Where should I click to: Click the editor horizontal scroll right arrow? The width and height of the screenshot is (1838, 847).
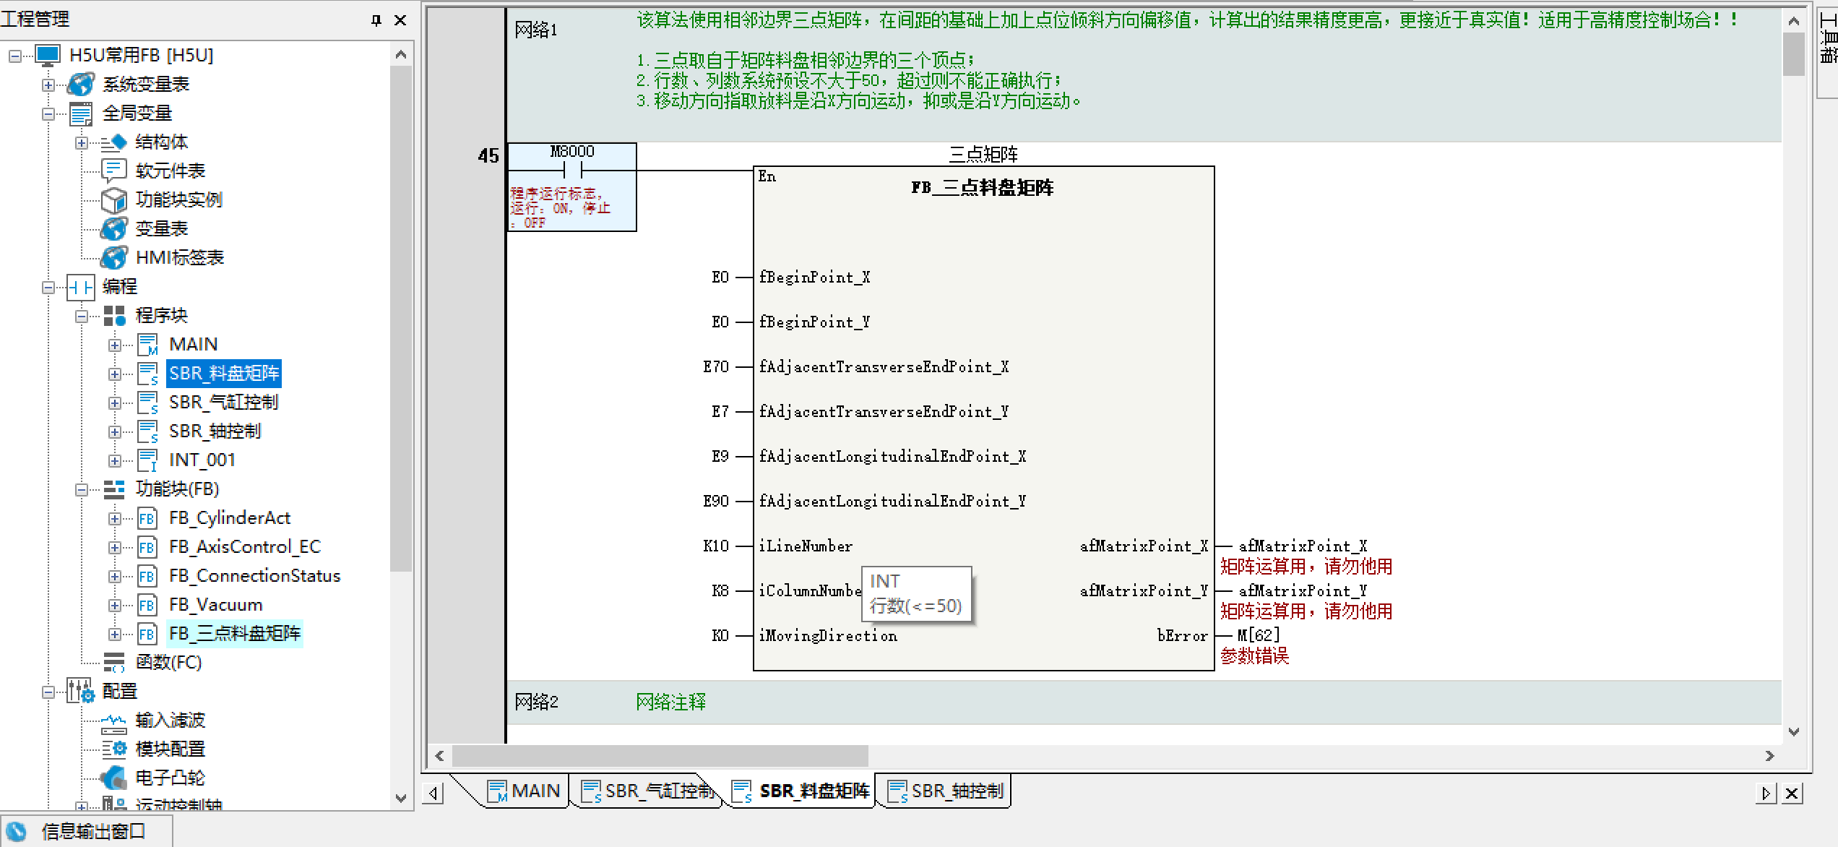[x=1769, y=756]
